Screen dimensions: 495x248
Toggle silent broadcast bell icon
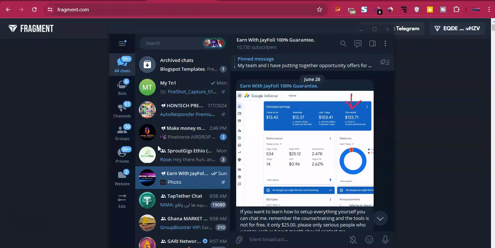(x=353, y=240)
